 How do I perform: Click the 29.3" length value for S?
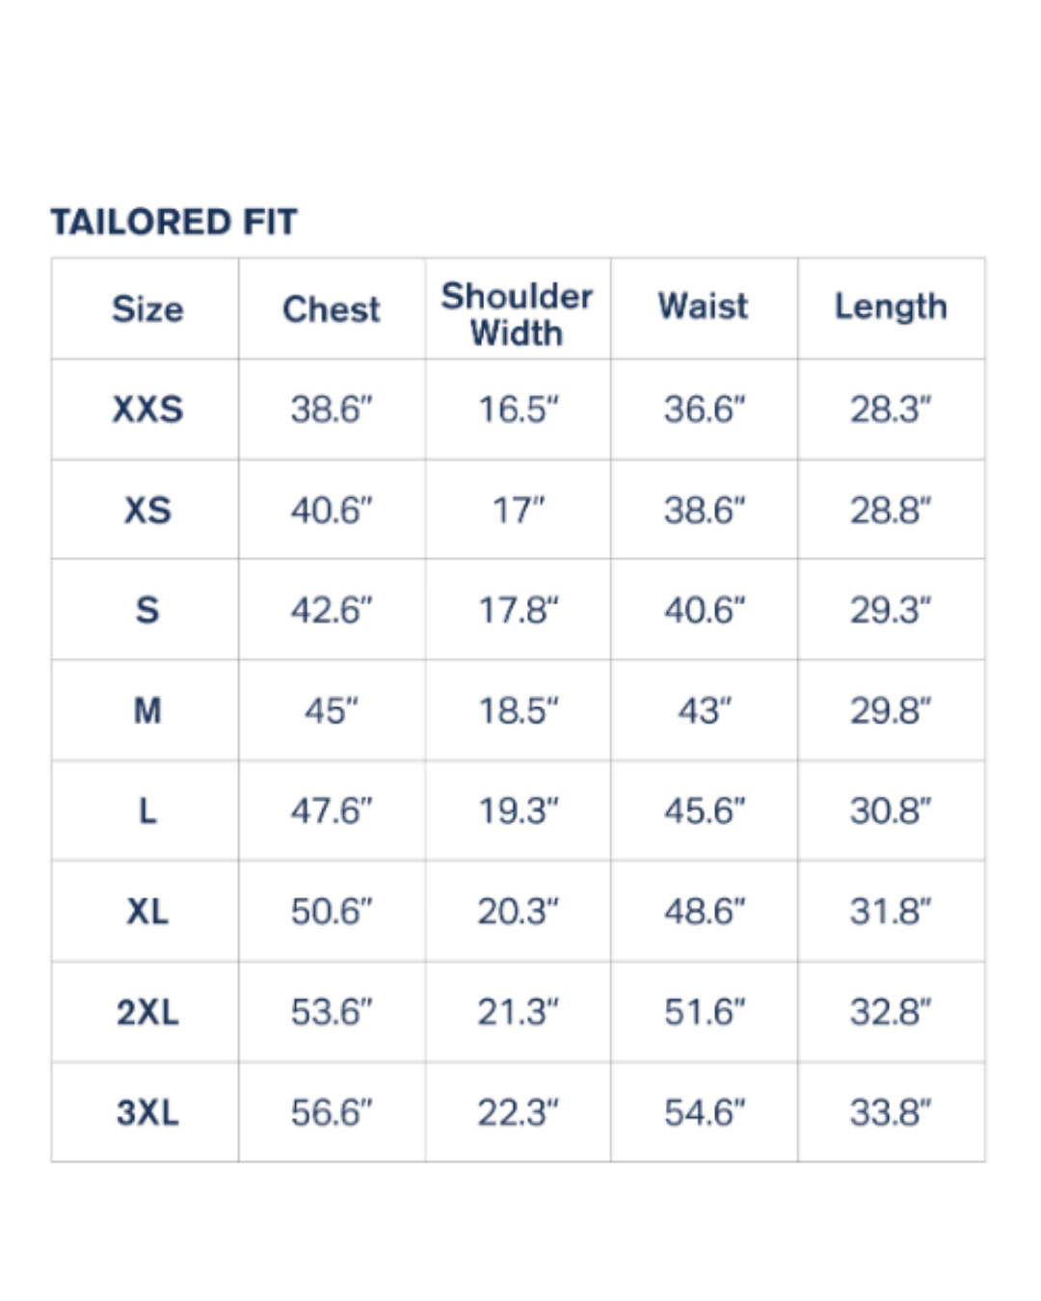(891, 610)
